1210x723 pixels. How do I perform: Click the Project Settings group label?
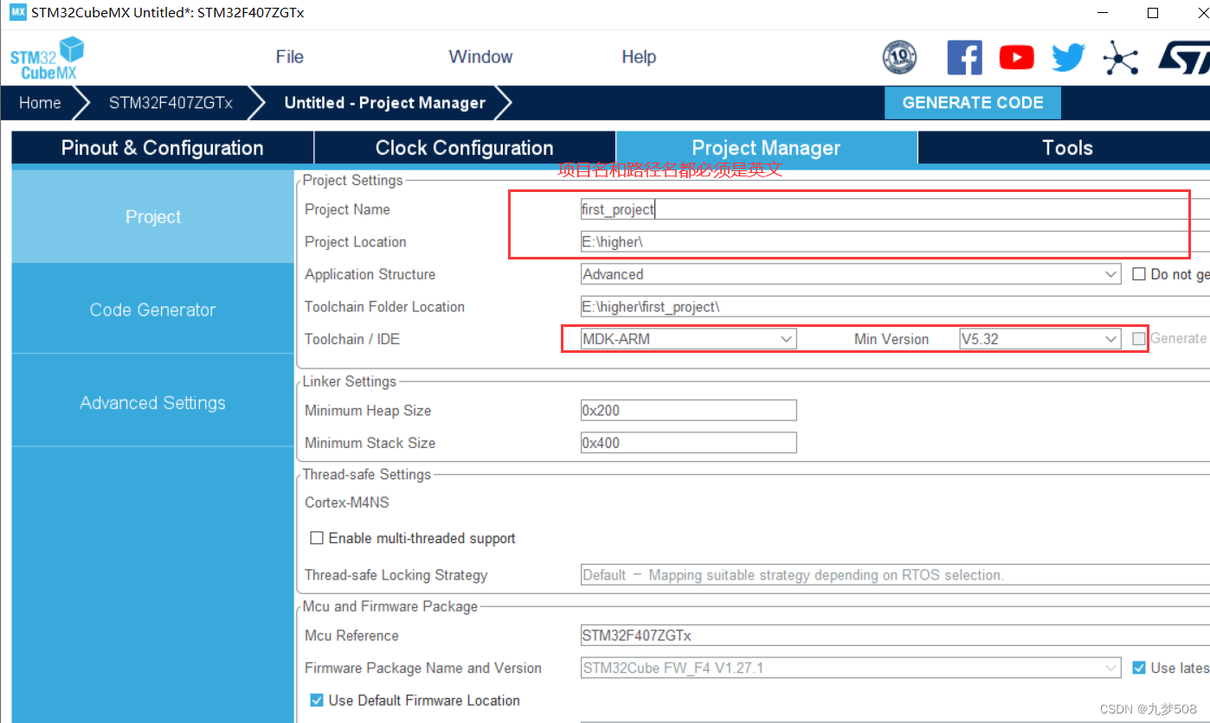pyautogui.click(x=352, y=180)
